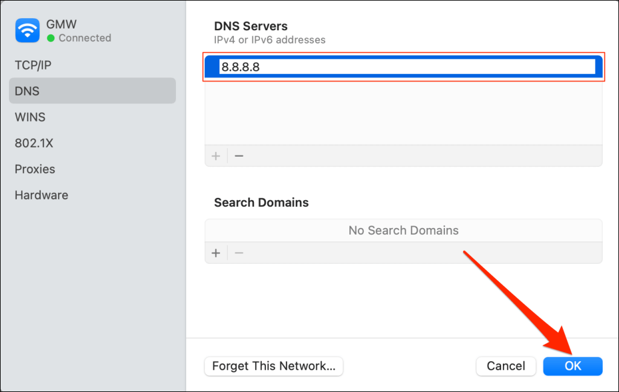
Task: Click Forget This Network button
Action: (x=274, y=366)
